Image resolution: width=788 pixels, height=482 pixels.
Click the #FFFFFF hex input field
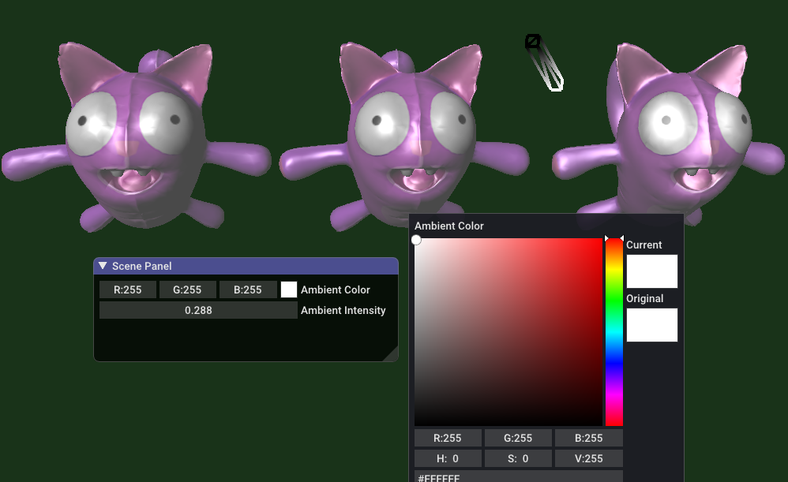(x=518, y=476)
